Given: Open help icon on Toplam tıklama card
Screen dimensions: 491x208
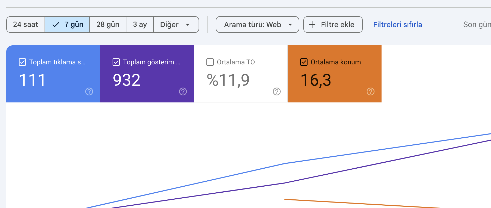Looking at the screenshot, I should click(89, 91).
